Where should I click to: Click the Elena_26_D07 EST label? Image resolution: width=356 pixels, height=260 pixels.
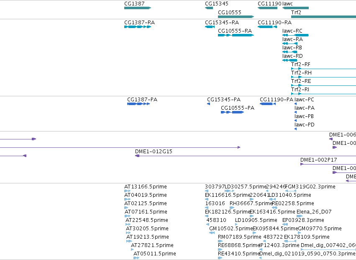click(x=314, y=212)
